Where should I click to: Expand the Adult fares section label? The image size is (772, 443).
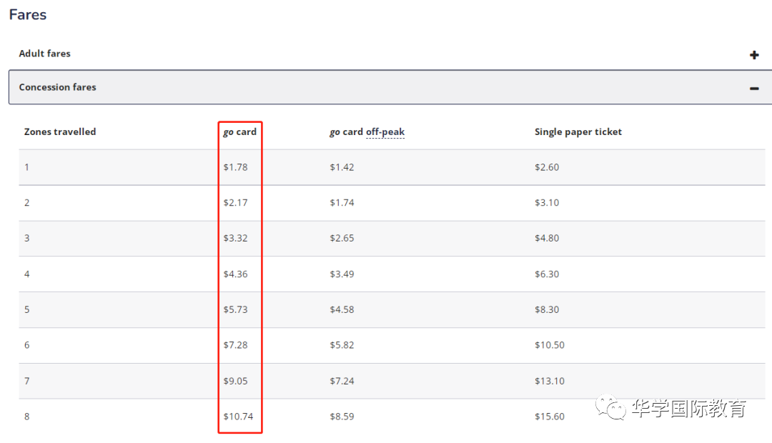click(44, 54)
